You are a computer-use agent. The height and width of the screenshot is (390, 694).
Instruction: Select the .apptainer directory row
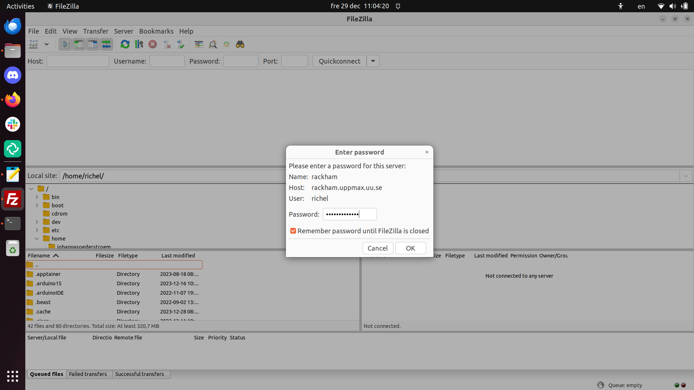[x=114, y=274]
